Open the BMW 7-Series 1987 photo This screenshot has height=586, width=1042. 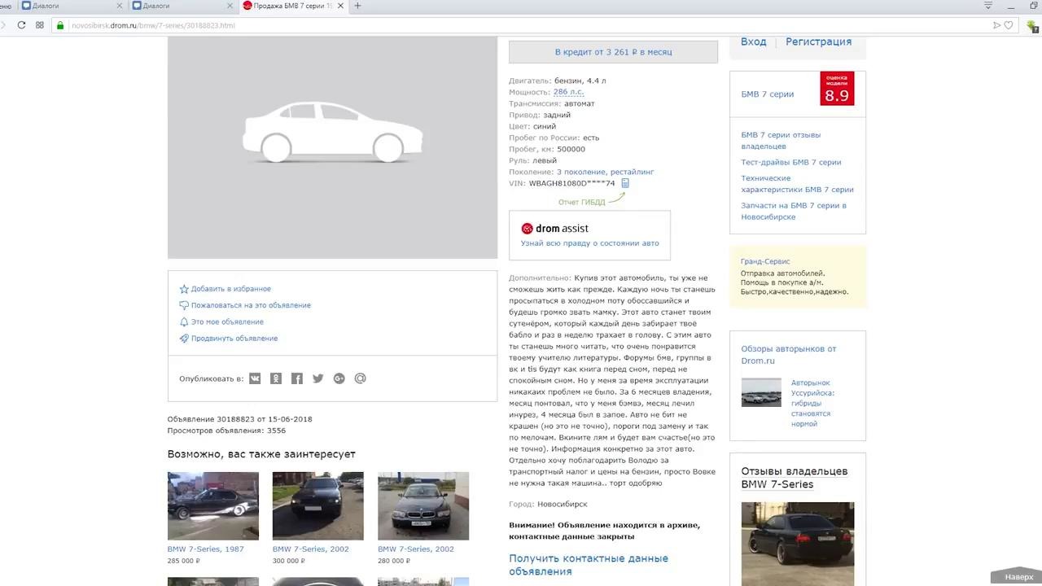(213, 505)
